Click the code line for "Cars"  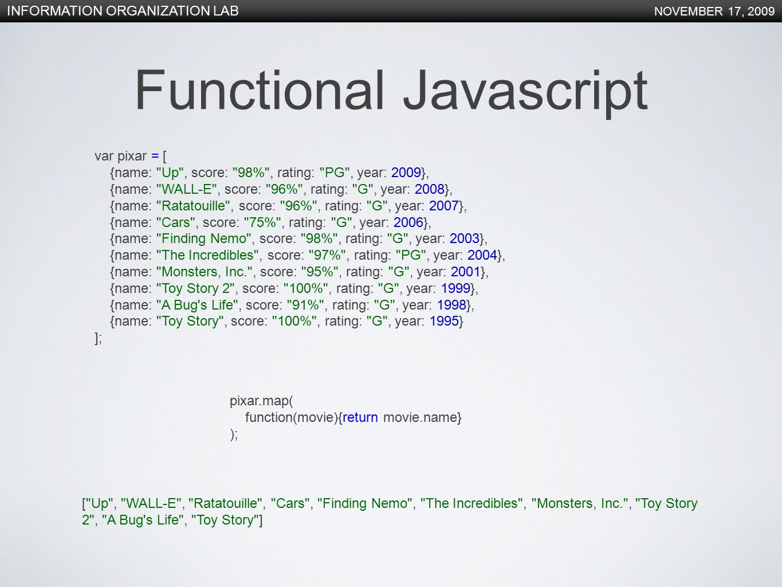click(x=270, y=222)
